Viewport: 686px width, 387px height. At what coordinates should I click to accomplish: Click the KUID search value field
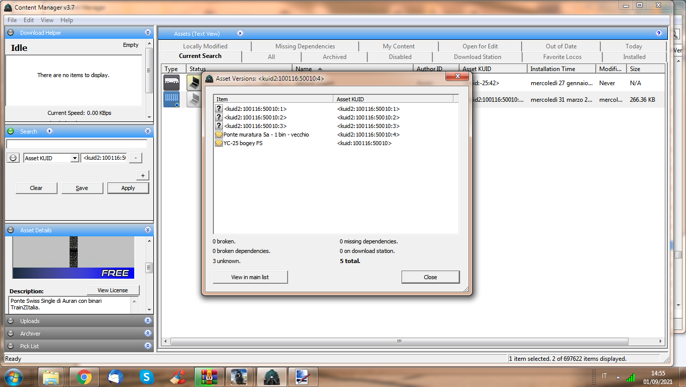pos(103,158)
